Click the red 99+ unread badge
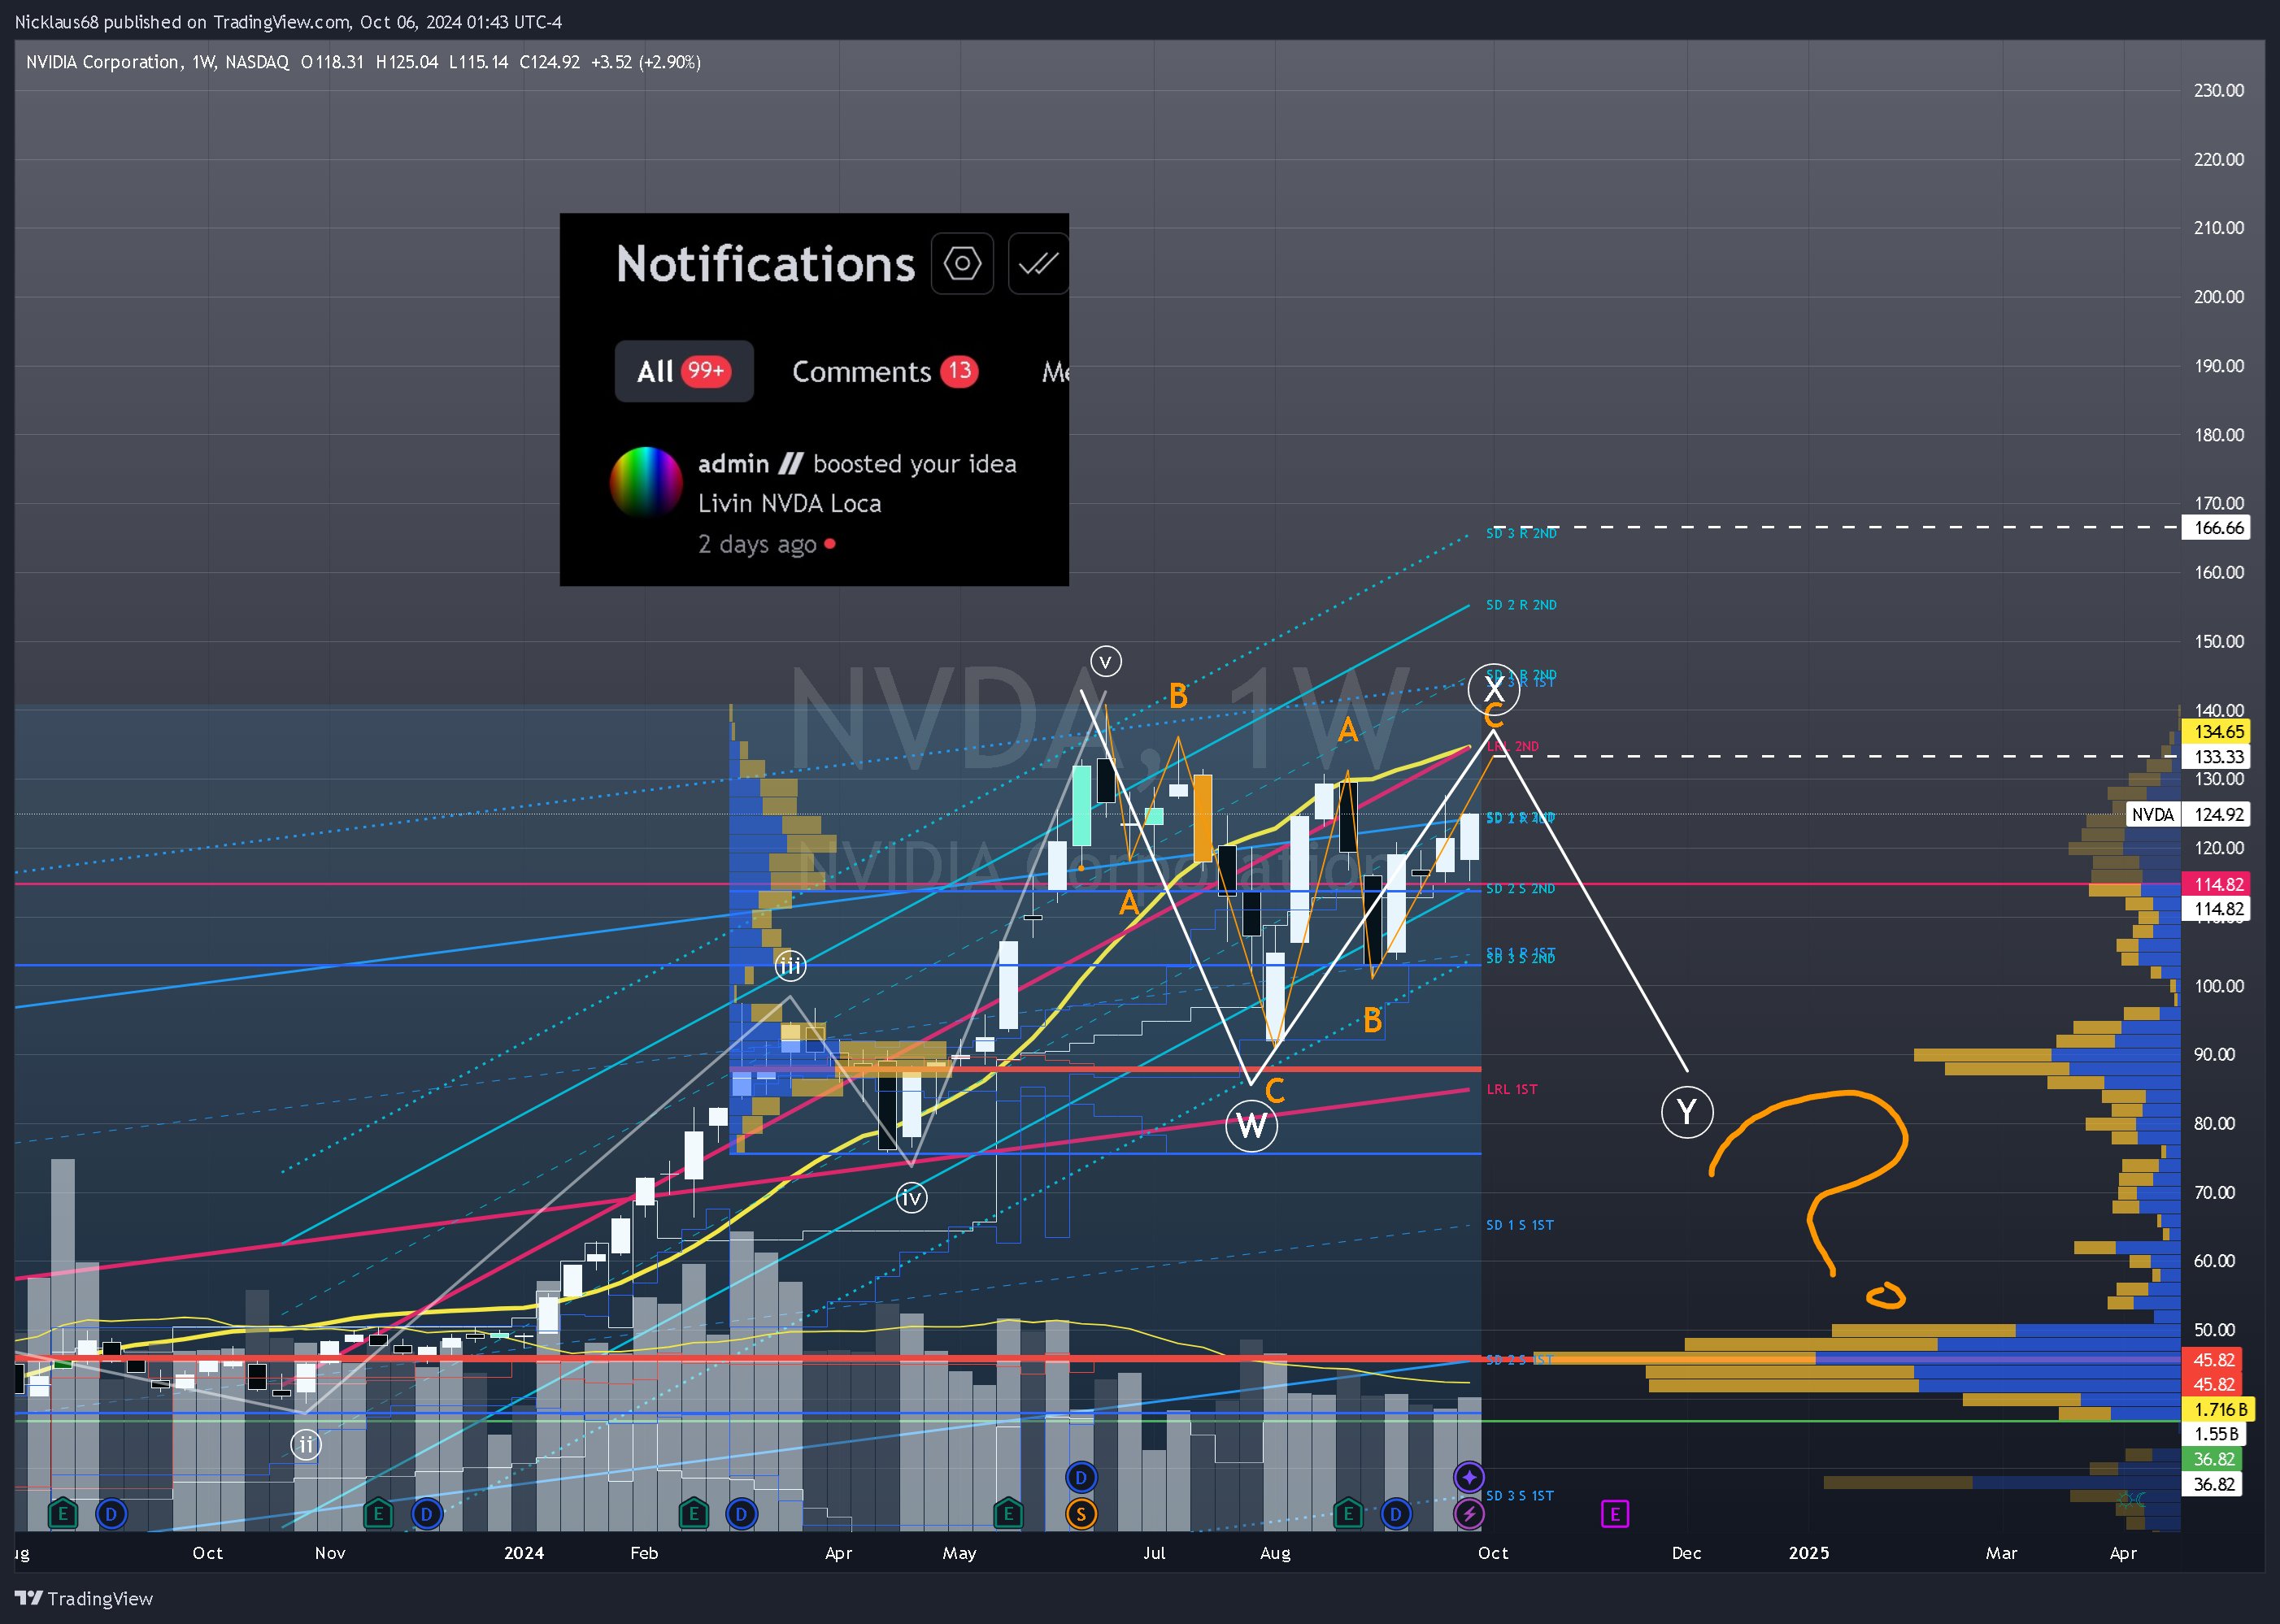 [705, 371]
